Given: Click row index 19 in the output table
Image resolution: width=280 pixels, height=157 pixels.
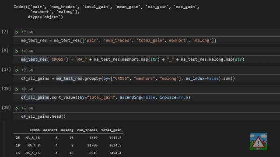Looking at the screenshot, I should point(17,145).
